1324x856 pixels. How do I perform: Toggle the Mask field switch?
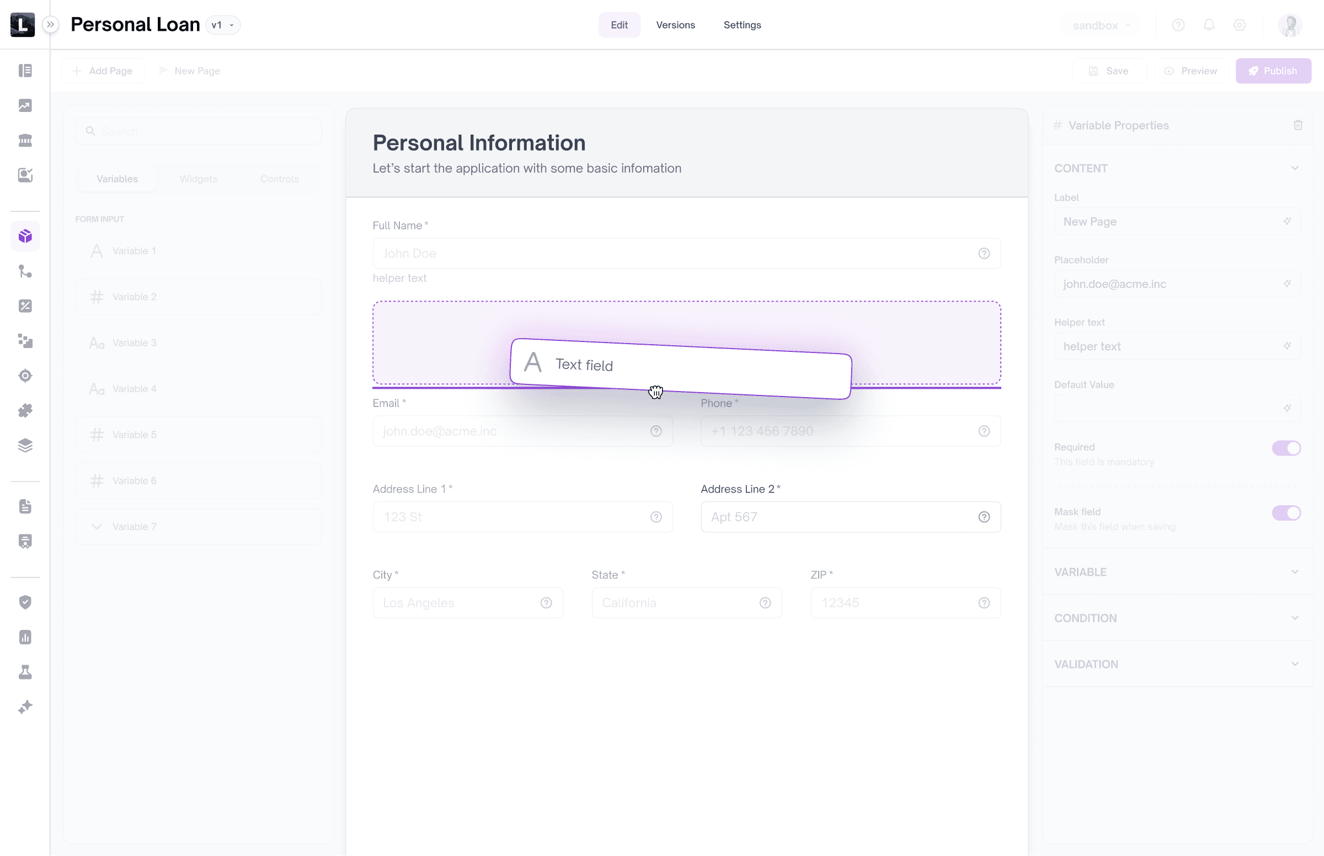tap(1285, 512)
